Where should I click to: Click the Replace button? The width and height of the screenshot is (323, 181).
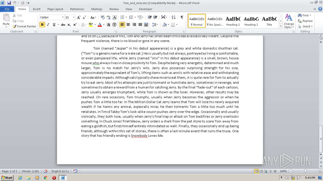305,21
